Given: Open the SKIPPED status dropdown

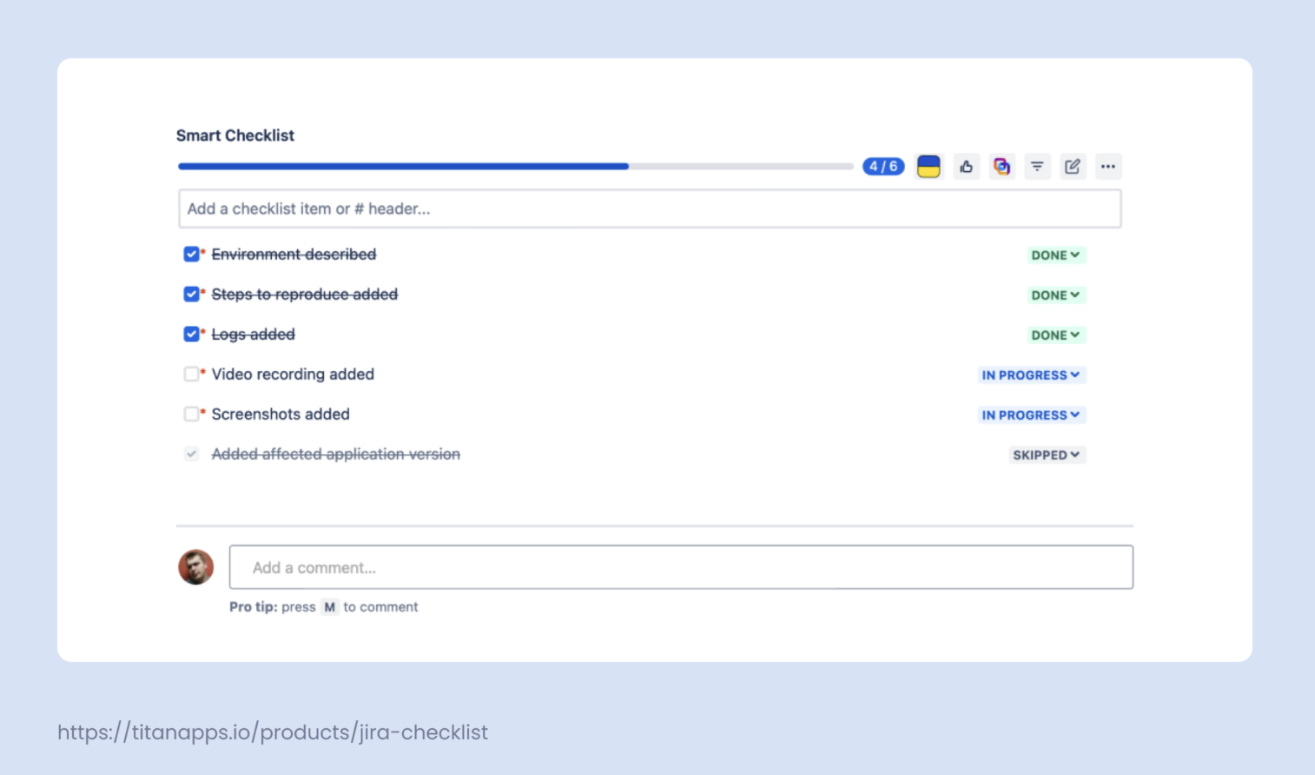Looking at the screenshot, I should [x=1046, y=455].
